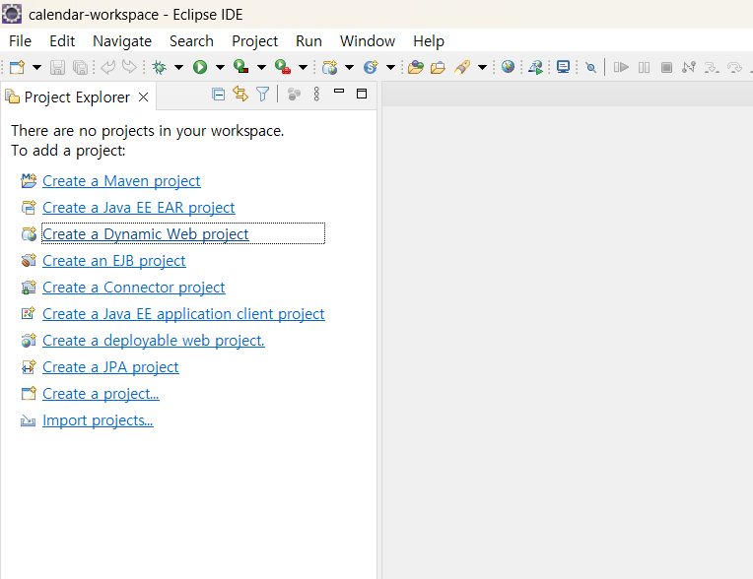Click Collapse All in Project Explorer
Screen dimensions: 753x579
[x=219, y=95]
